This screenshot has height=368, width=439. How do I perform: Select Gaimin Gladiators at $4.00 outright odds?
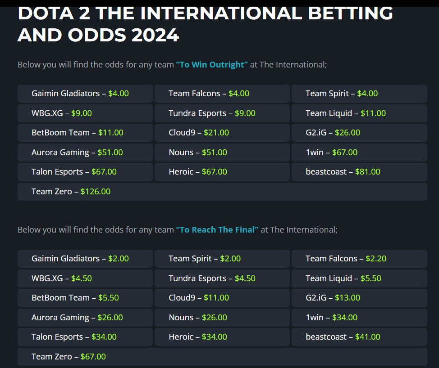[x=80, y=94]
